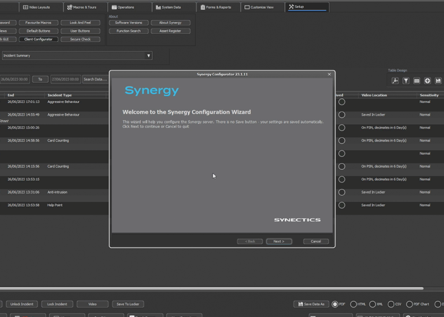Click the filter funnel icon in Table Design
This screenshot has height=317, width=444.
406,81
